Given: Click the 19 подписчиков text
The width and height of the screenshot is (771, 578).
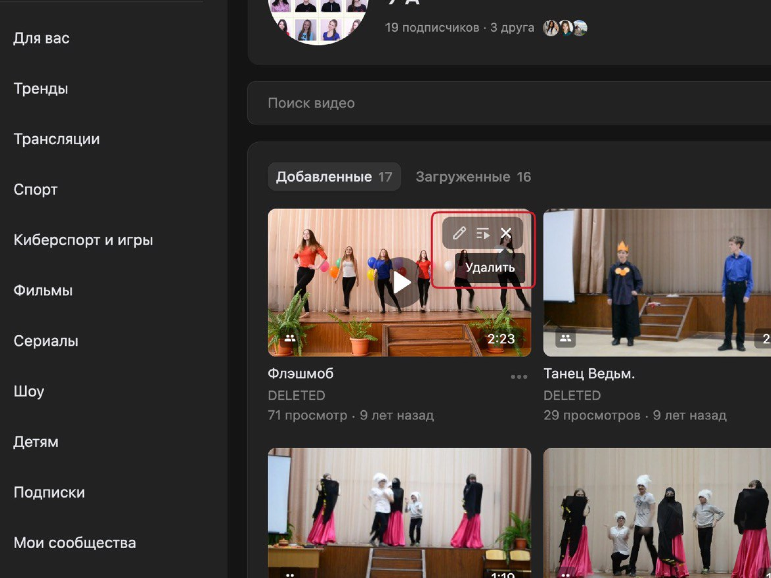Looking at the screenshot, I should pyautogui.click(x=432, y=28).
